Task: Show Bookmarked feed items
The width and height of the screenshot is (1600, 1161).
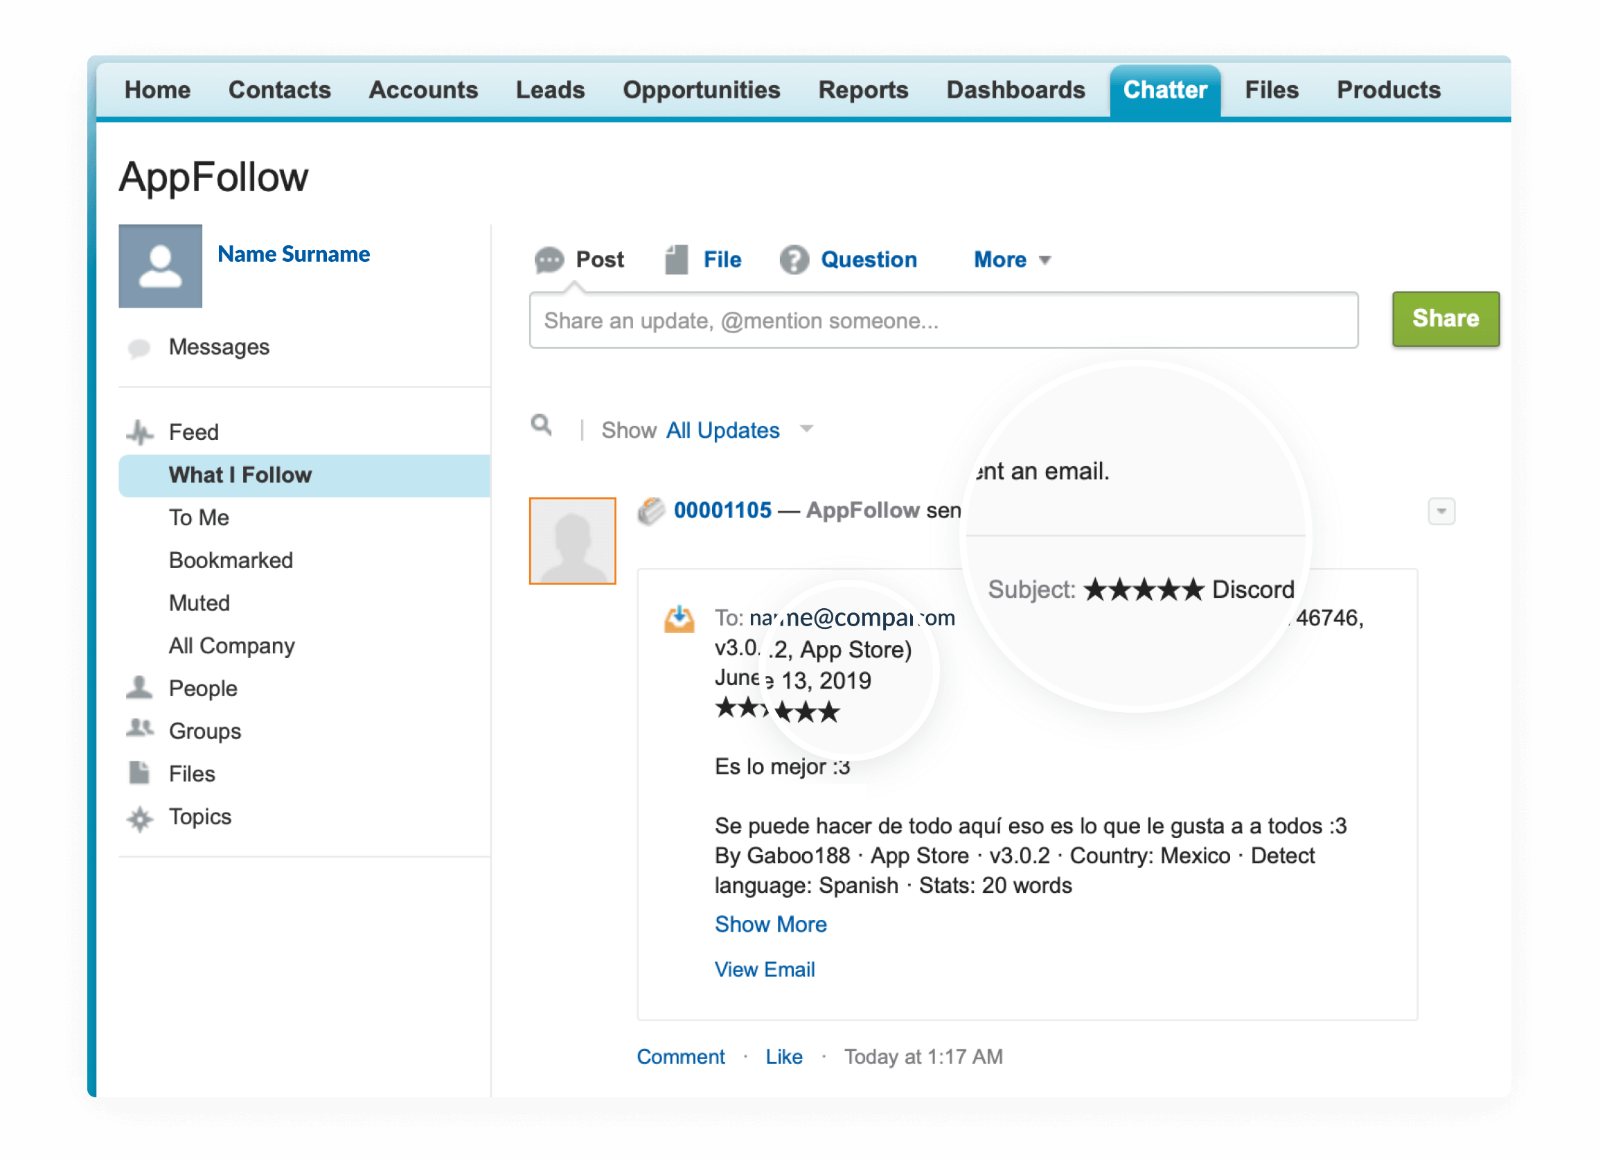Action: coord(231,560)
